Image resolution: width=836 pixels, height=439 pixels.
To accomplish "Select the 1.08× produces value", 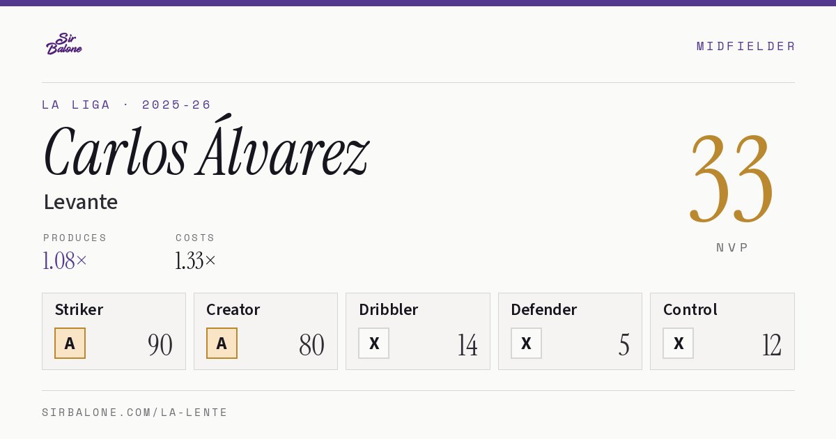I will [x=65, y=261].
